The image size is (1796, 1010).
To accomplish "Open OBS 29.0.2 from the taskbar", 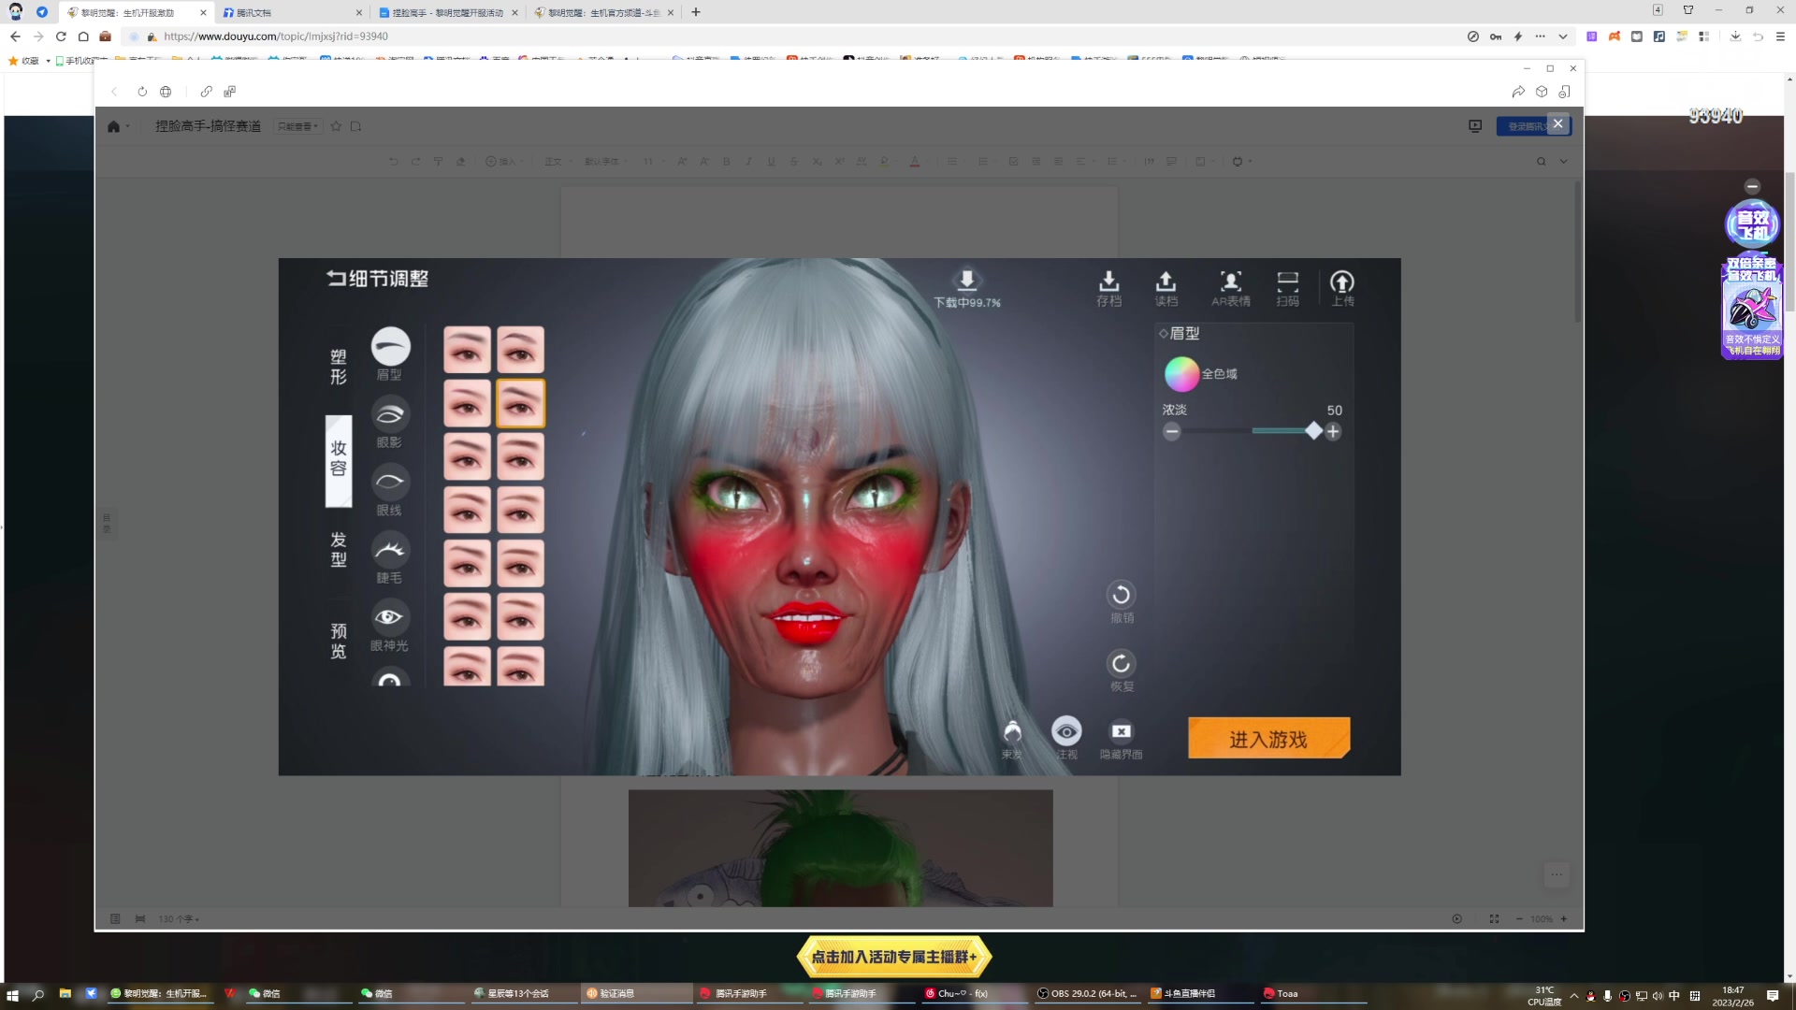I will click(1087, 993).
